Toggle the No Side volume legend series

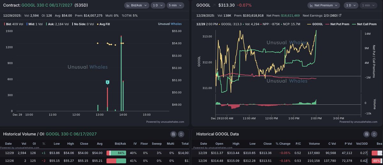(84, 24)
